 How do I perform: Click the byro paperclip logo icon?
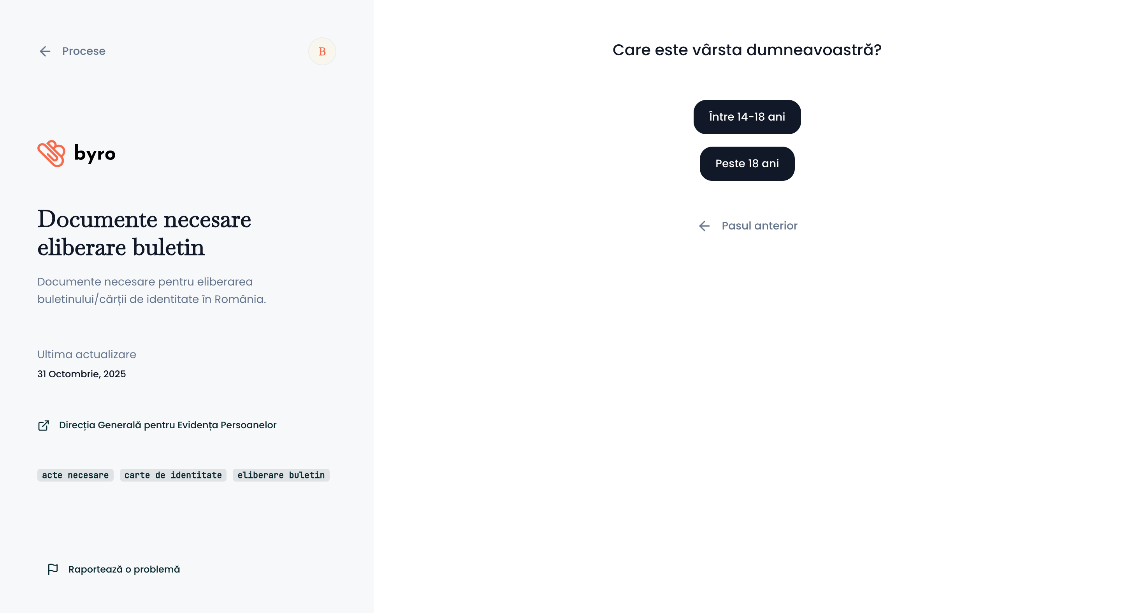(x=51, y=154)
